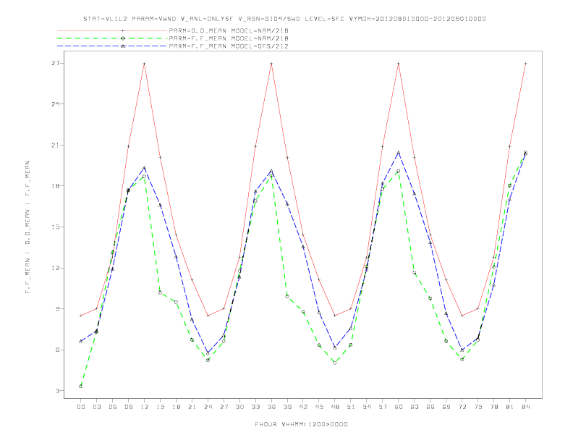Click the blue triangle data point at hour 00

(x=81, y=341)
